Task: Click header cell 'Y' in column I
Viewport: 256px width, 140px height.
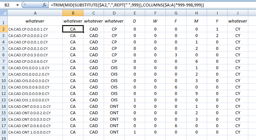Action: pos(217,21)
